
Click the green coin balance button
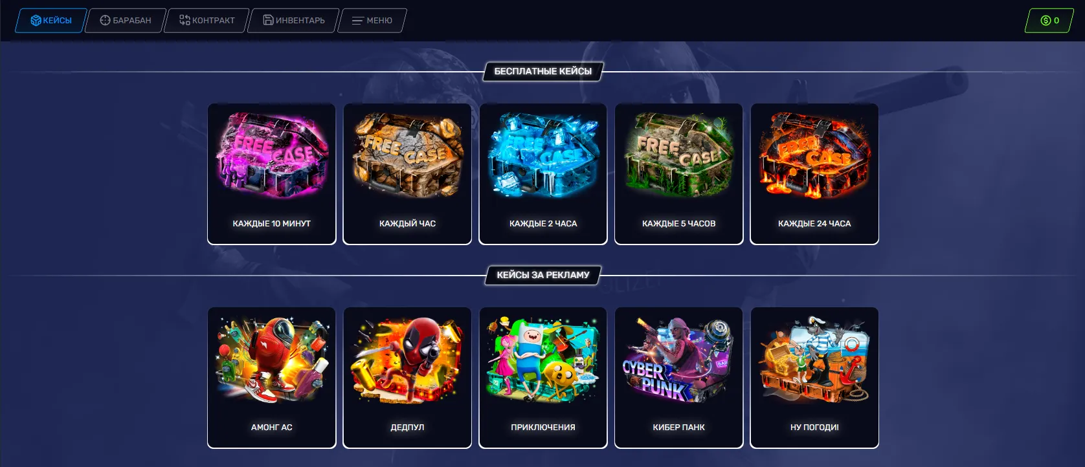pos(1049,20)
